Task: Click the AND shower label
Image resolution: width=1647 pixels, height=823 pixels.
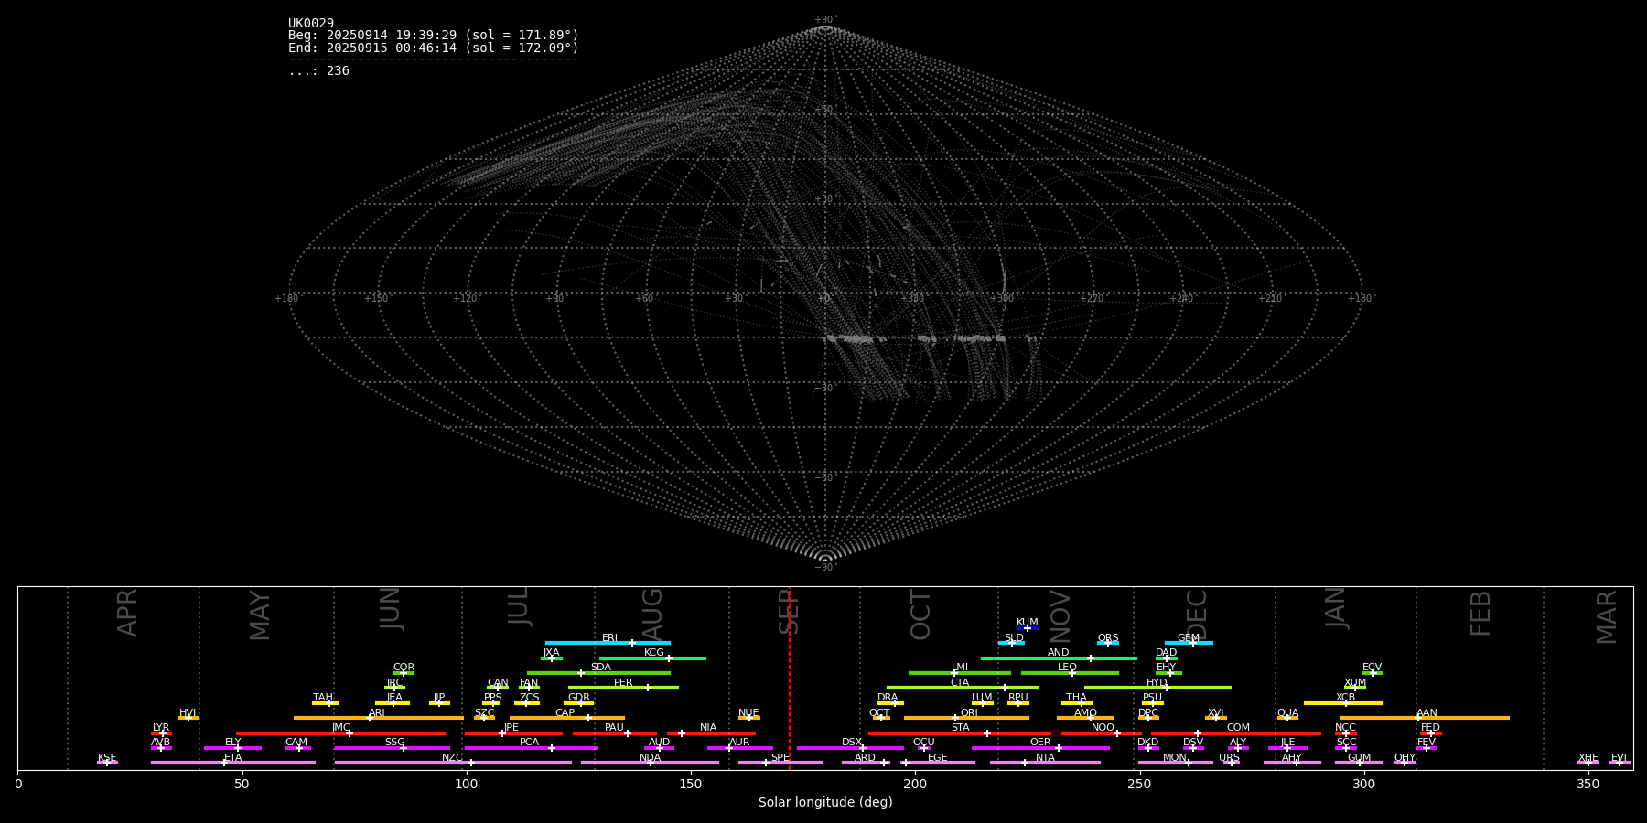Action: pos(1059,653)
